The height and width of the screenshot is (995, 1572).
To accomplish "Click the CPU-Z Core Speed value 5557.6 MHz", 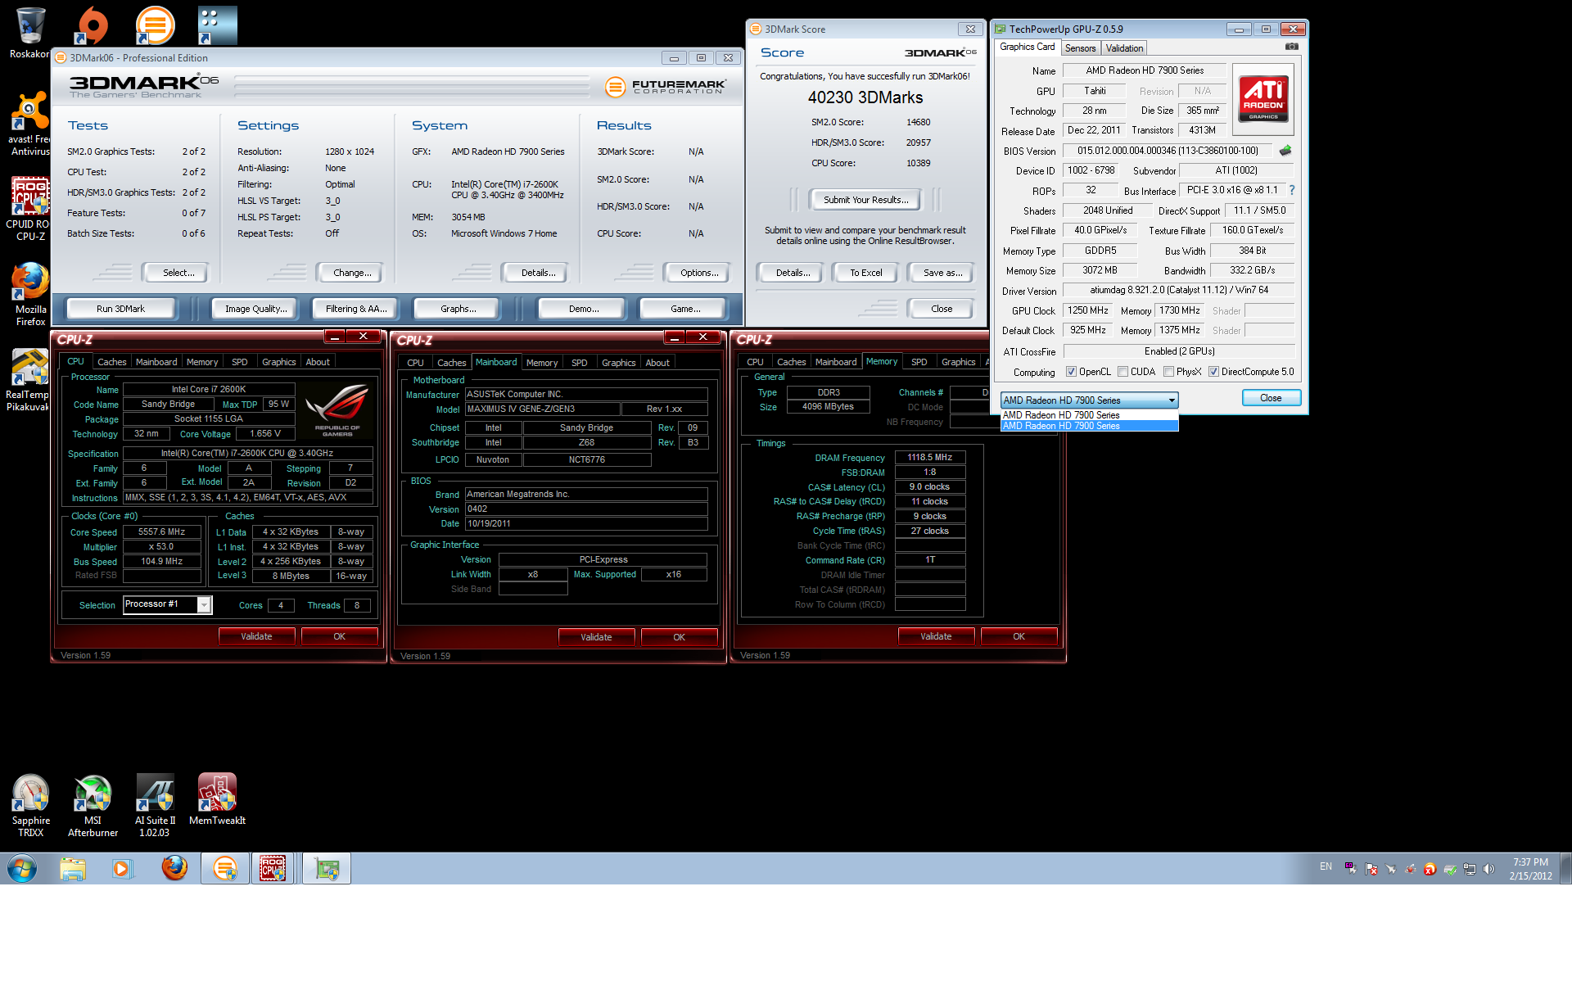I will point(161,532).
